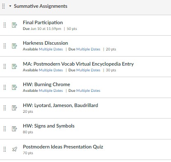This screenshot has height=162, width=171.
Task: Click HW: Lyotard, Jameson, Baudrillard assignment icon
Action: 14,108
